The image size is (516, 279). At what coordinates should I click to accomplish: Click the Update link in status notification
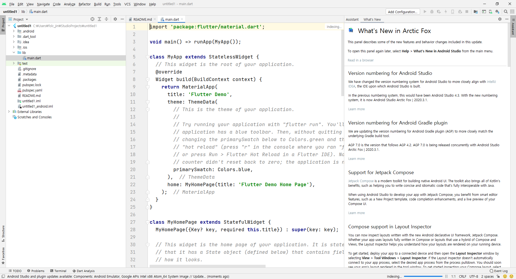tap(199, 276)
